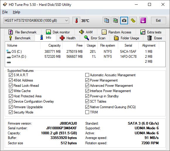Switch to the File Benchmark tab
Image resolution: width=170 pixels, height=151 pixels.
tap(23, 32)
